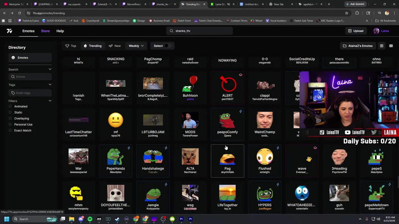The image size is (399, 224).
Task: Reload the page
Action: point(19,13)
